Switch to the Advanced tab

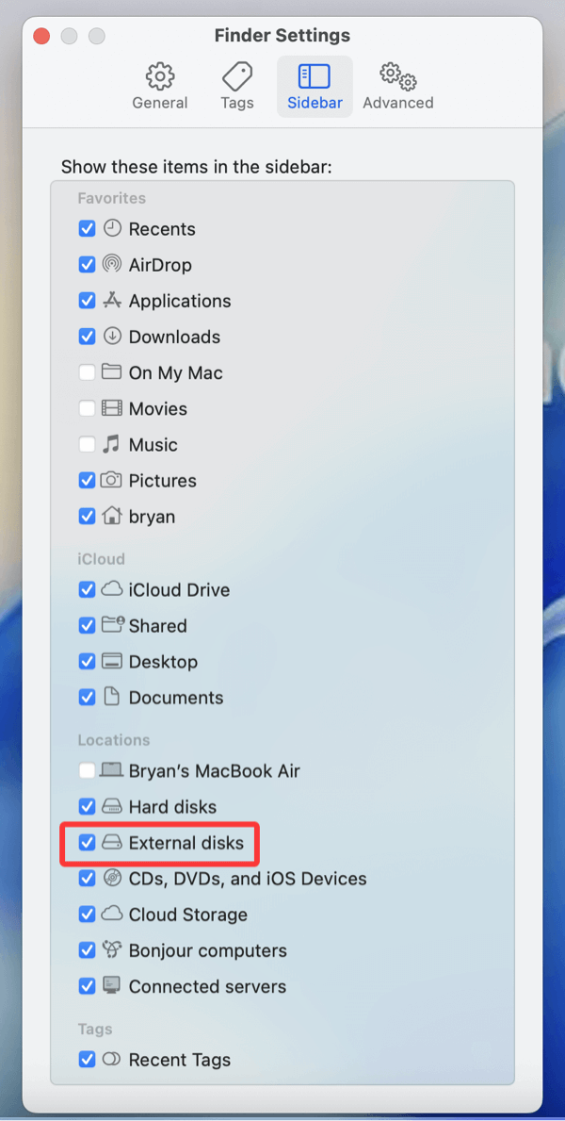pos(396,86)
